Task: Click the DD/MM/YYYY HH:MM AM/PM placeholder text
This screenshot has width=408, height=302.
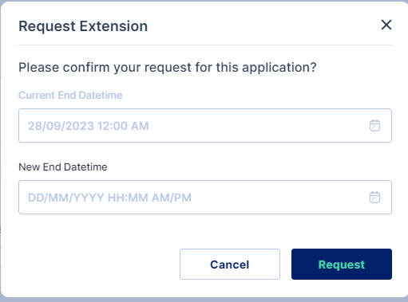Action: point(109,198)
